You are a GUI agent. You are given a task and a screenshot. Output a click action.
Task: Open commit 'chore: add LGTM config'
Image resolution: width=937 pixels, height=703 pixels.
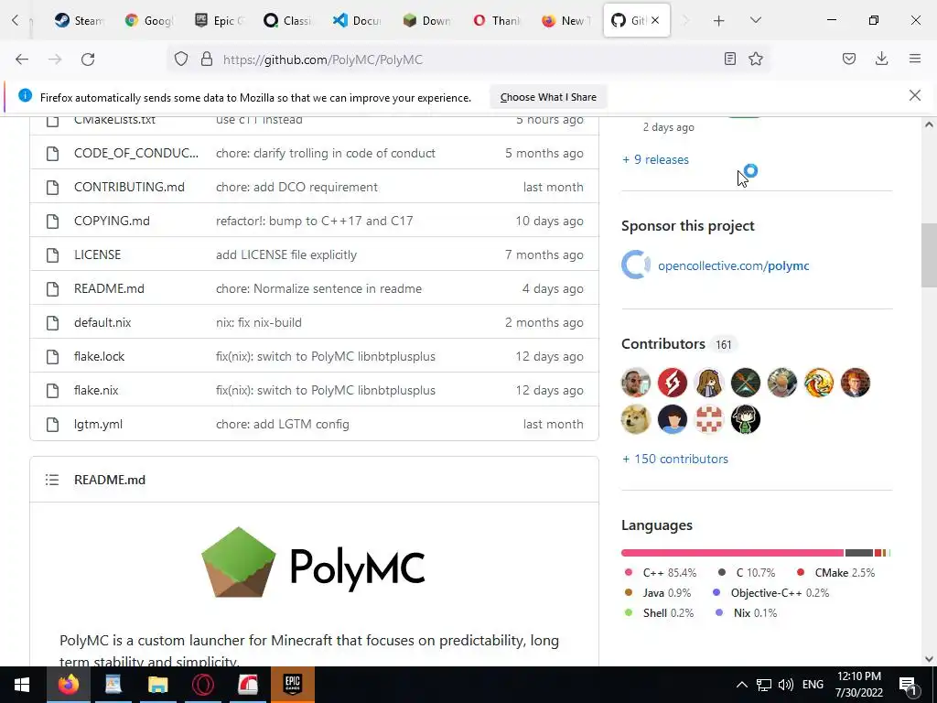tap(283, 424)
